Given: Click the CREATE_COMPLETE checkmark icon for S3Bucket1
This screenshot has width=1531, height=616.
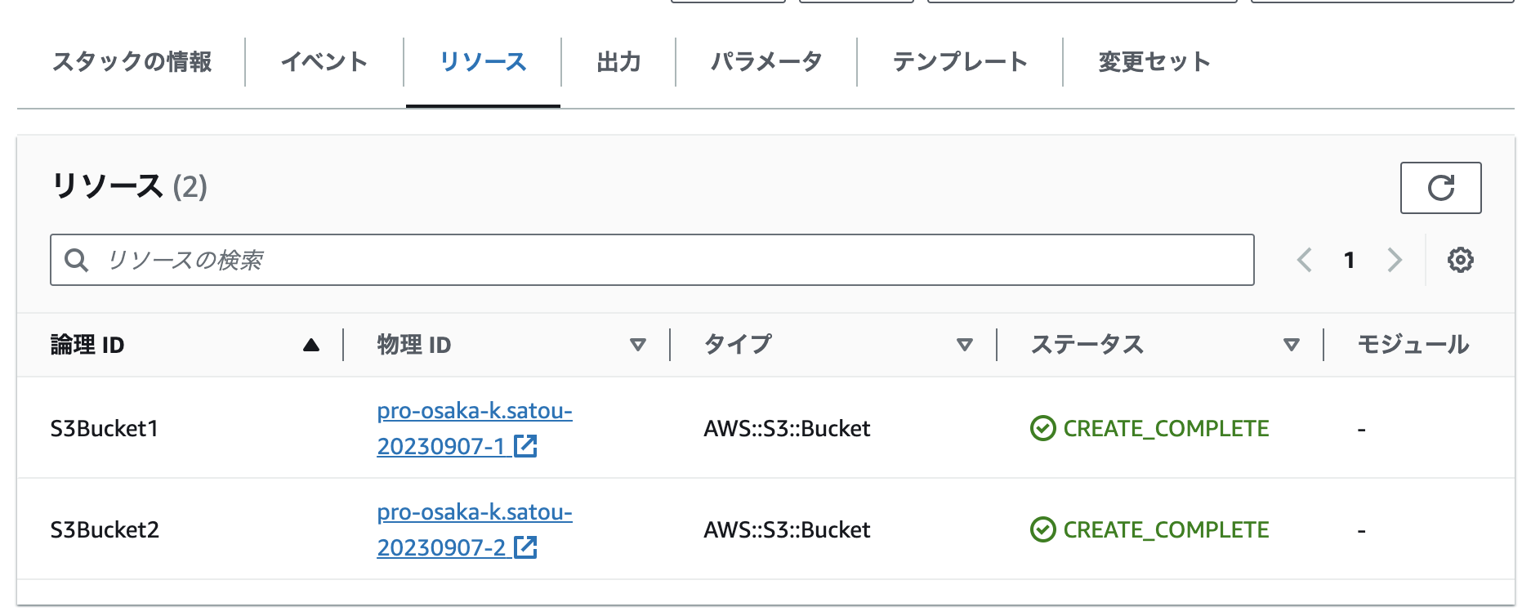Looking at the screenshot, I should [x=1042, y=428].
